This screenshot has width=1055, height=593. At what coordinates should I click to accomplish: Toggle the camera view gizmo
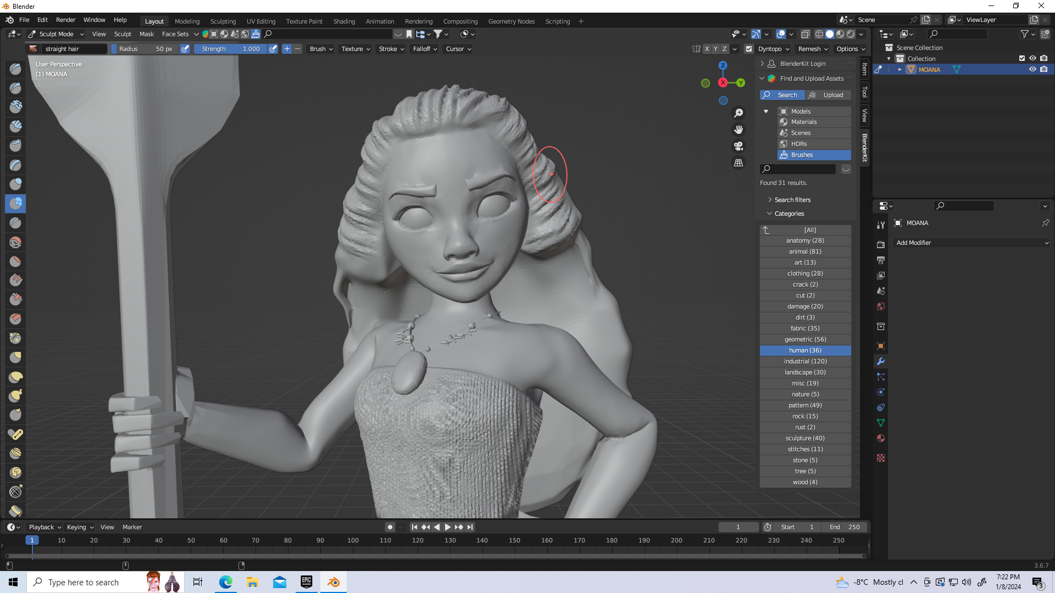click(x=738, y=146)
